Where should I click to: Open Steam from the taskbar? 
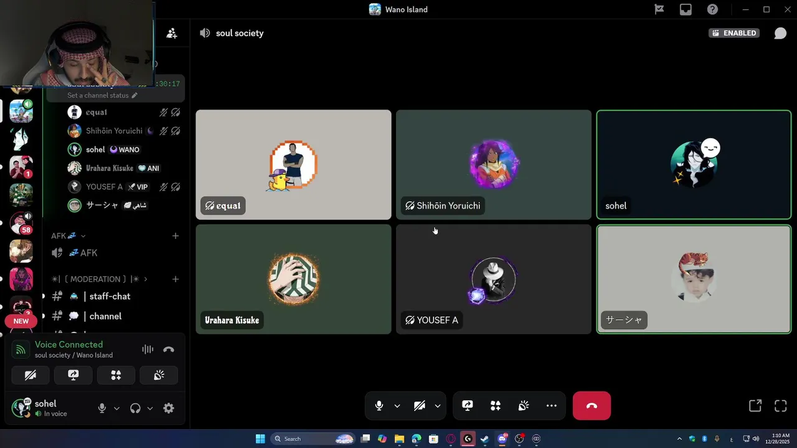484,439
